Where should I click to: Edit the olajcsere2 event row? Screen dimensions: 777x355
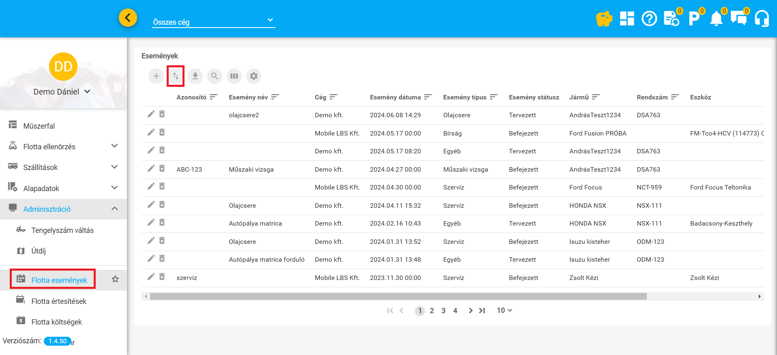pos(151,114)
